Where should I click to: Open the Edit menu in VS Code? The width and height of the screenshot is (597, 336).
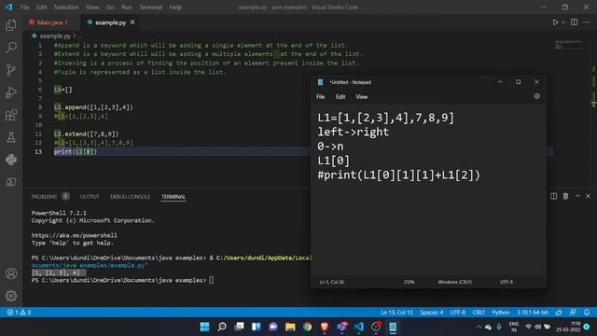(41, 7)
